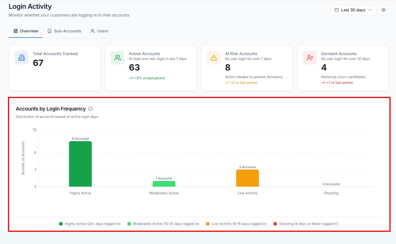
Task: Open the Last 30 days dropdown
Action: 353,10
